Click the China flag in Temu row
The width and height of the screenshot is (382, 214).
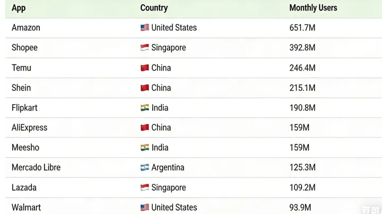[x=145, y=68]
